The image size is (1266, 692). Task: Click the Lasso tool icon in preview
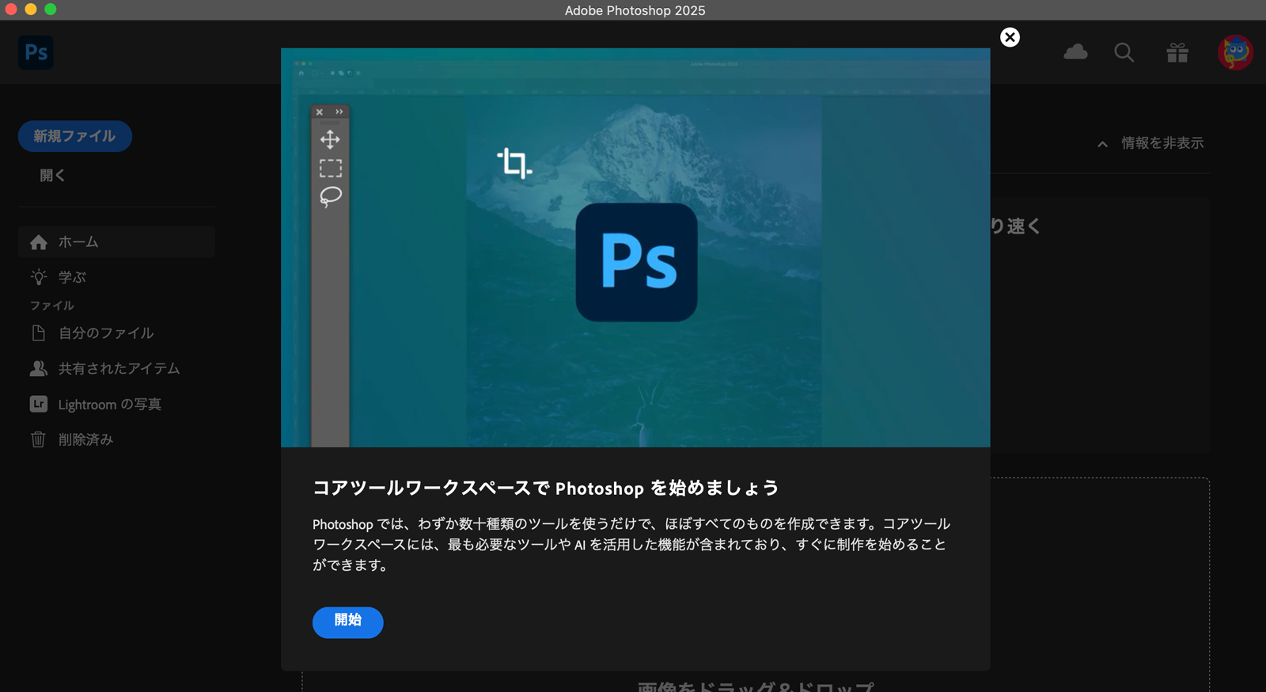coord(330,196)
